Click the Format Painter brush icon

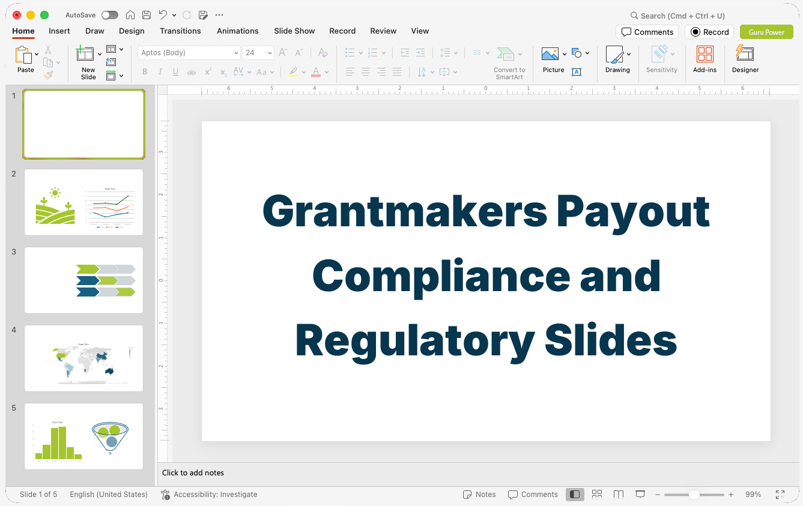[48, 75]
